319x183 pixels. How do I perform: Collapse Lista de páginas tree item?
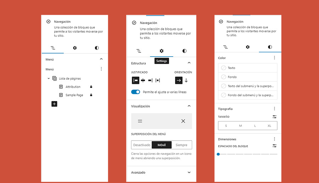pos(49,78)
